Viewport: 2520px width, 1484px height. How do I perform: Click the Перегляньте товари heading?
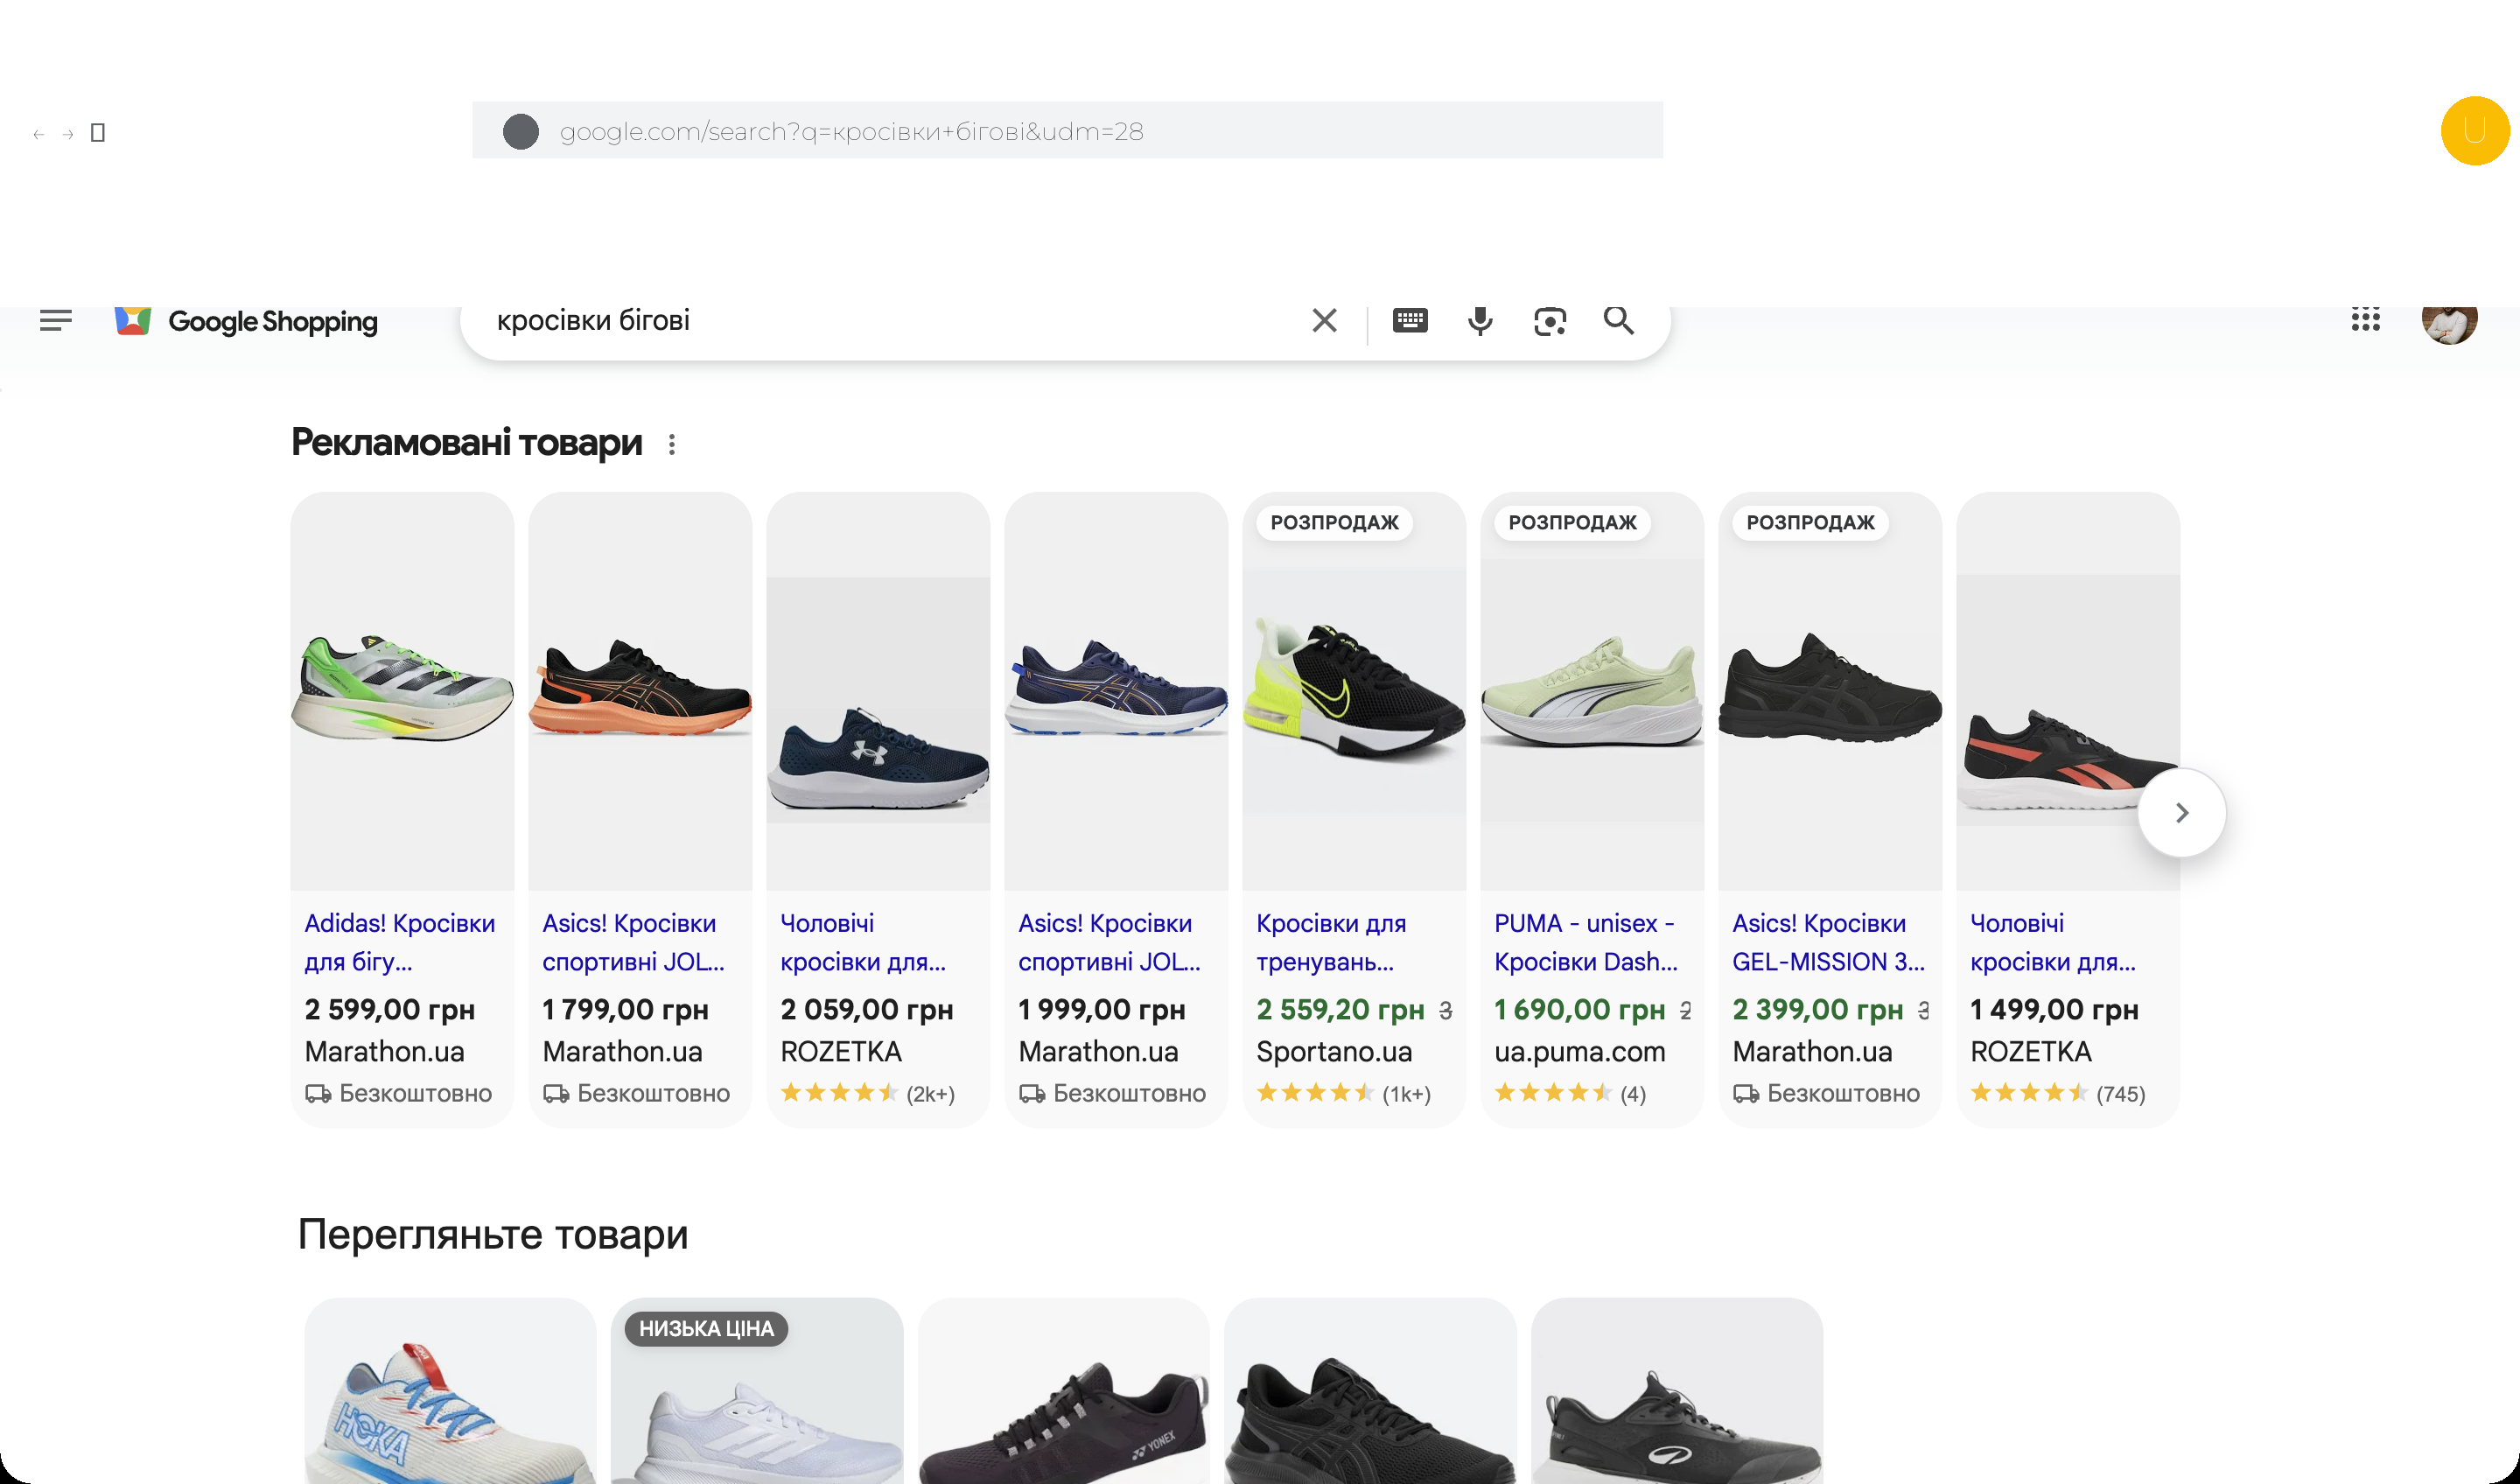[493, 1234]
